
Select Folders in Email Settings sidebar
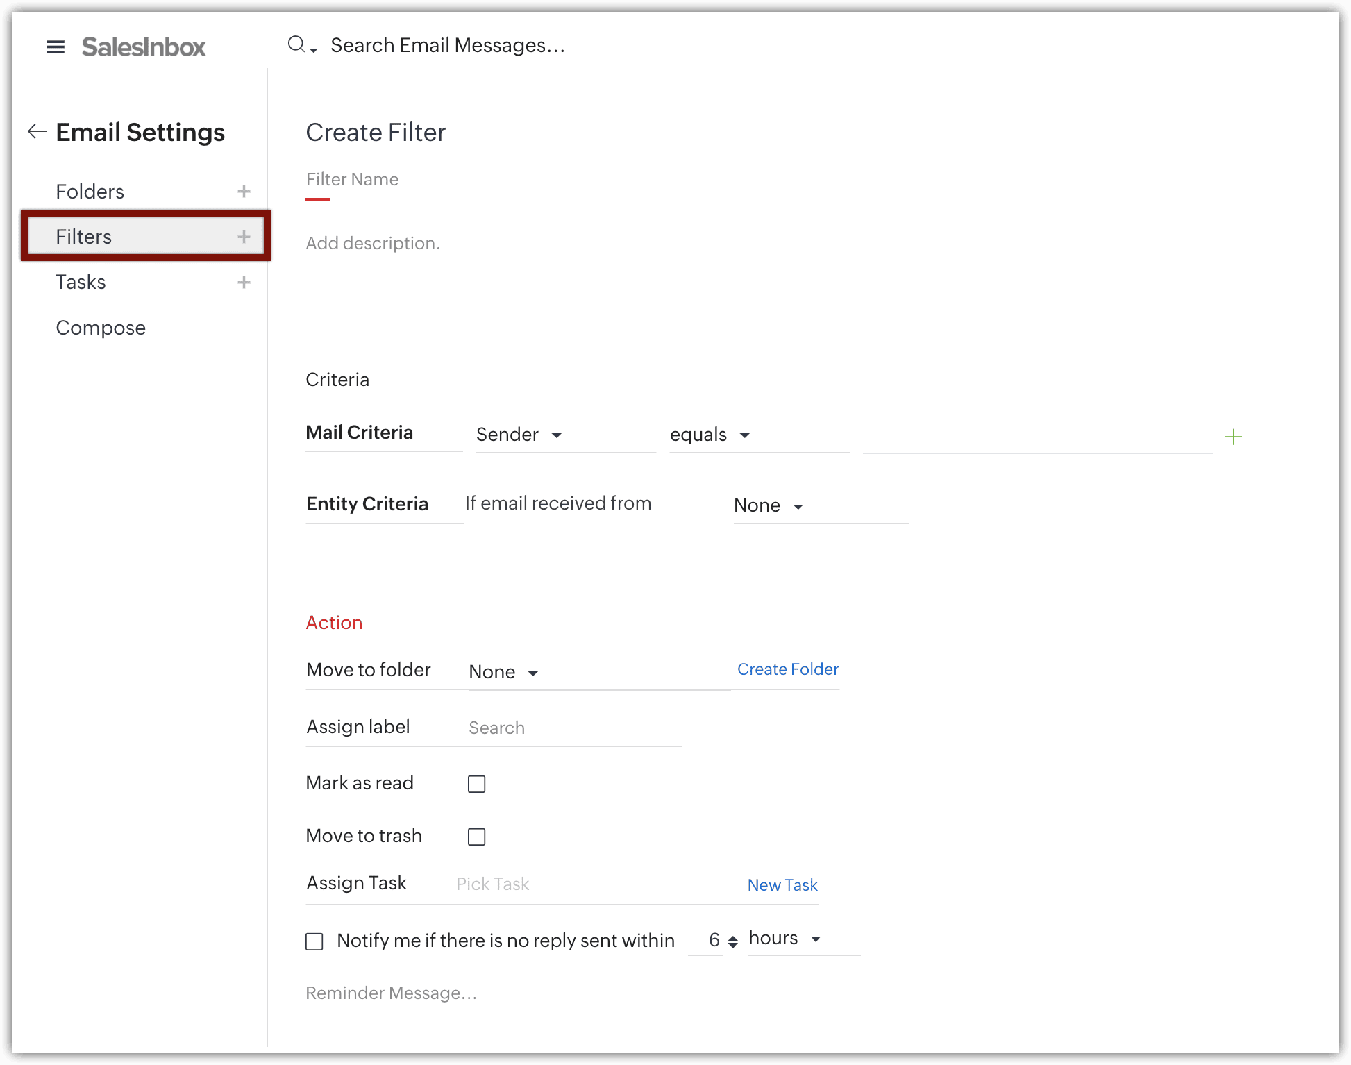pyautogui.click(x=90, y=192)
